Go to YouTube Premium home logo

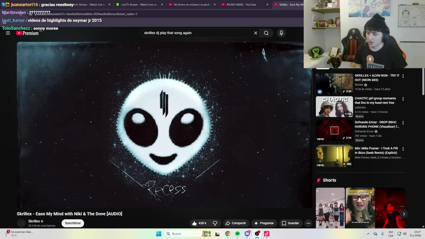pos(27,33)
